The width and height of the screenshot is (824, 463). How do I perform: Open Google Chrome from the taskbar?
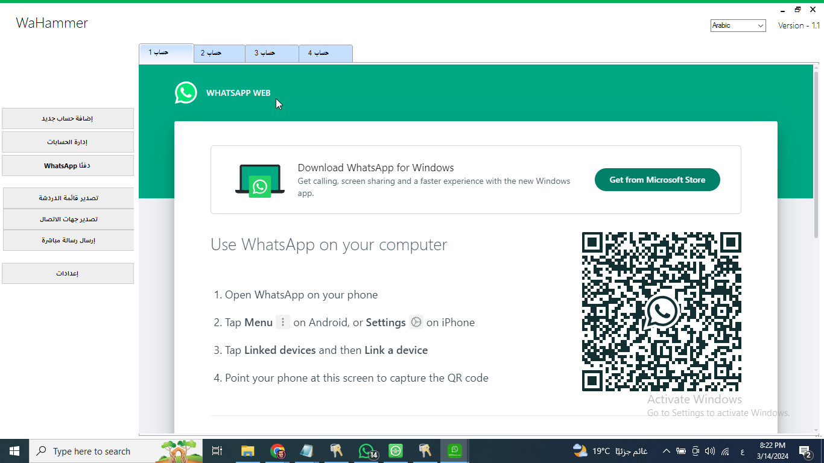coord(277,451)
